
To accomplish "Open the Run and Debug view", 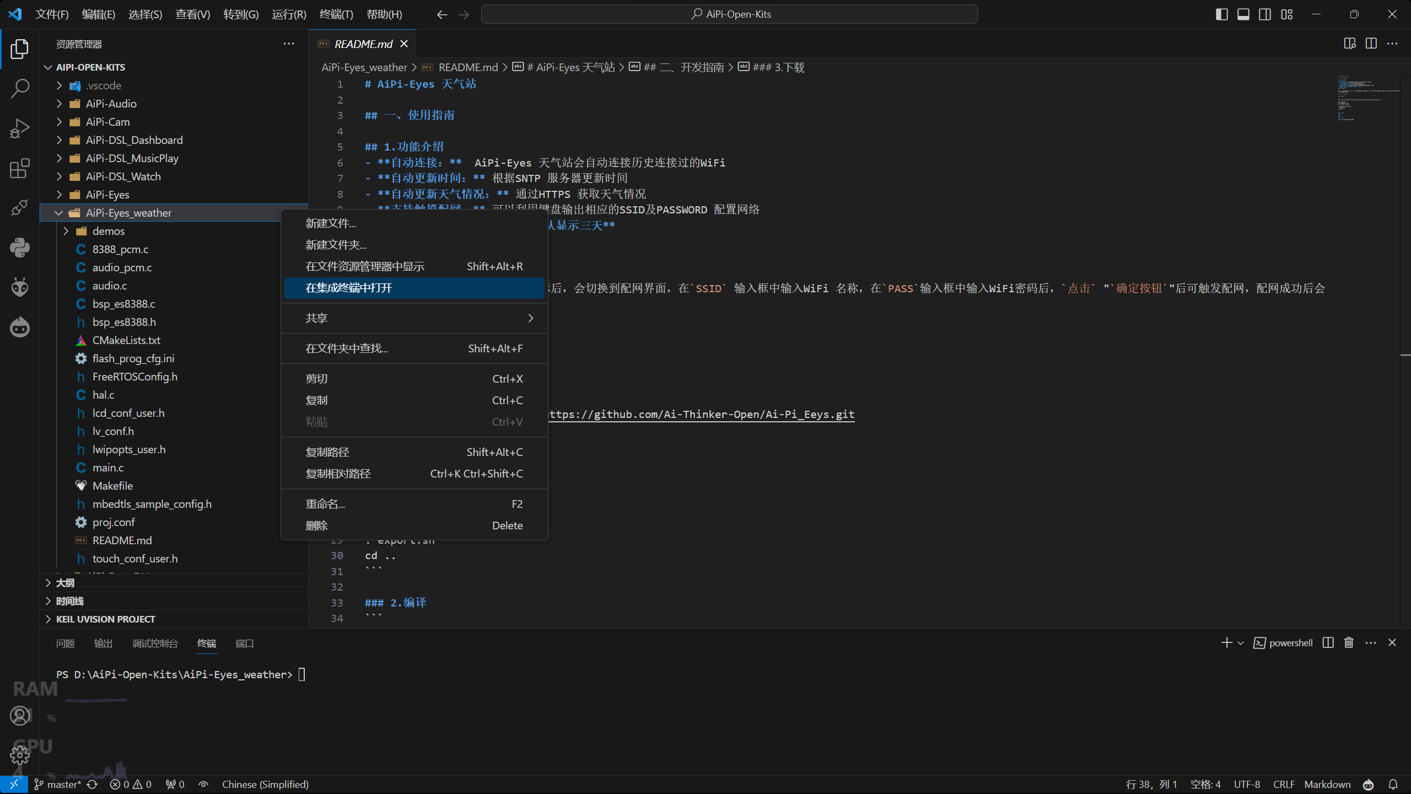I will 20,128.
